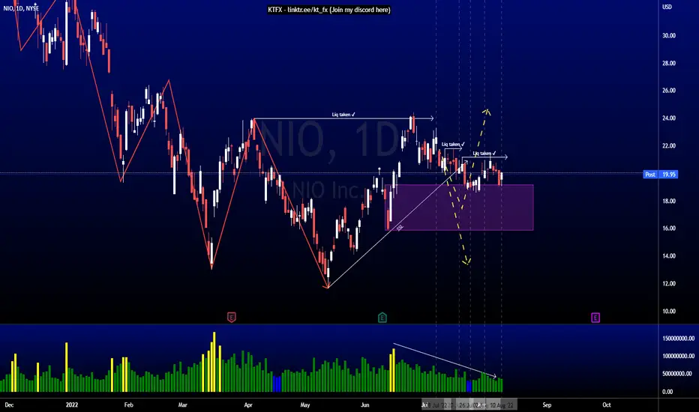699x412 pixels.
Task: Open the KTFX linktr.ee discord header text
Action: point(329,10)
